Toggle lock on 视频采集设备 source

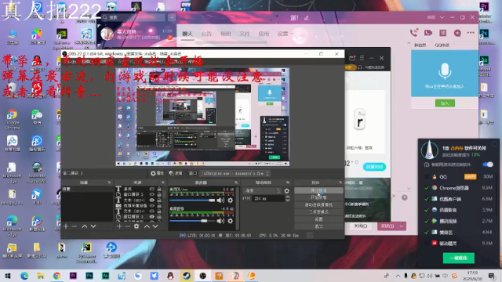159,205
